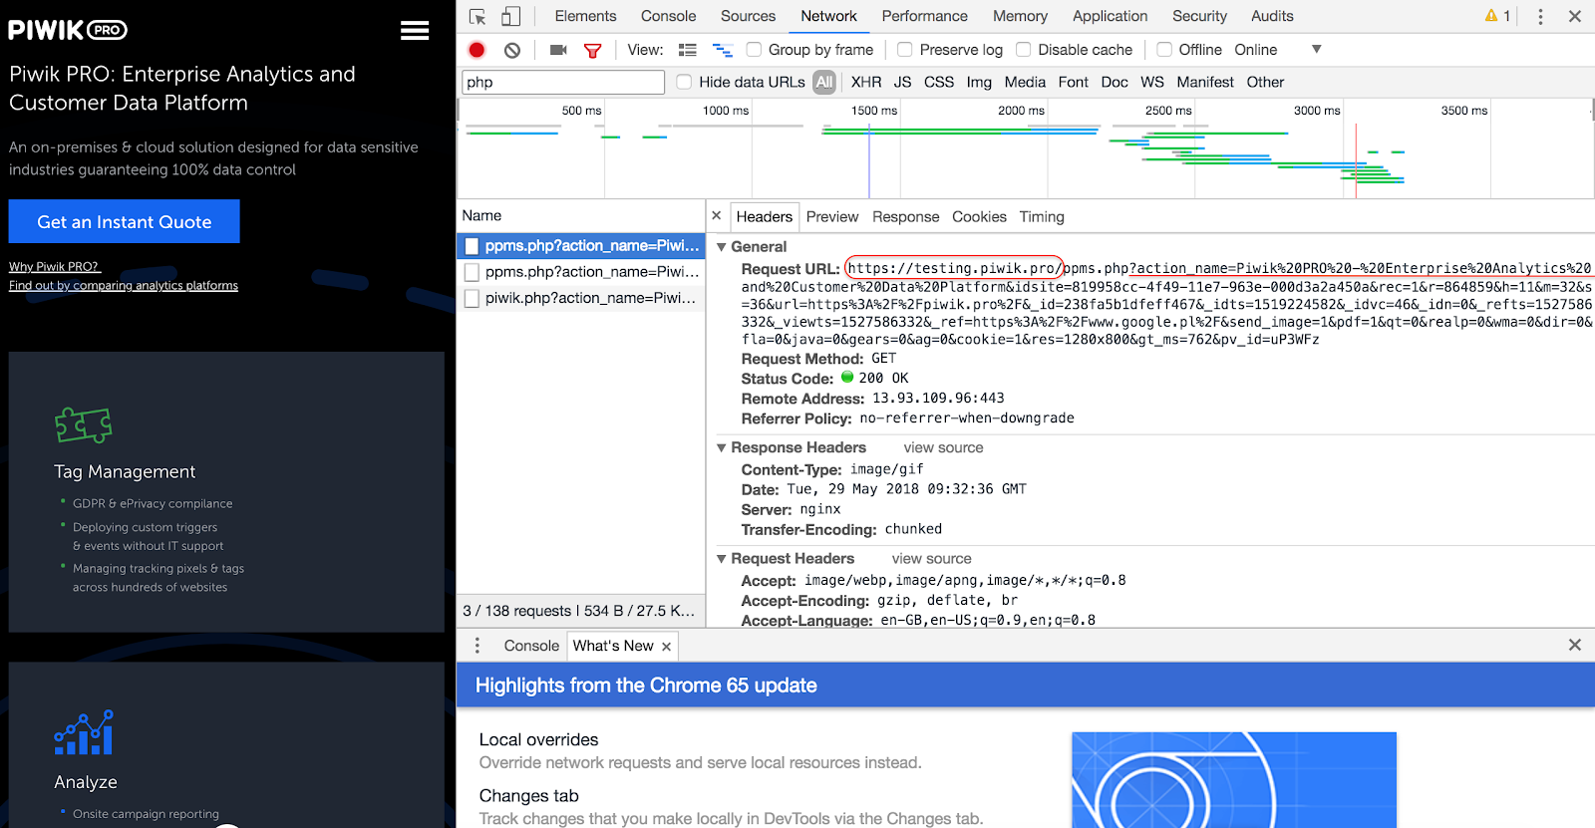The width and height of the screenshot is (1595, 828).
Task: Activate the inspect element picker
Action: pos(478,16)
